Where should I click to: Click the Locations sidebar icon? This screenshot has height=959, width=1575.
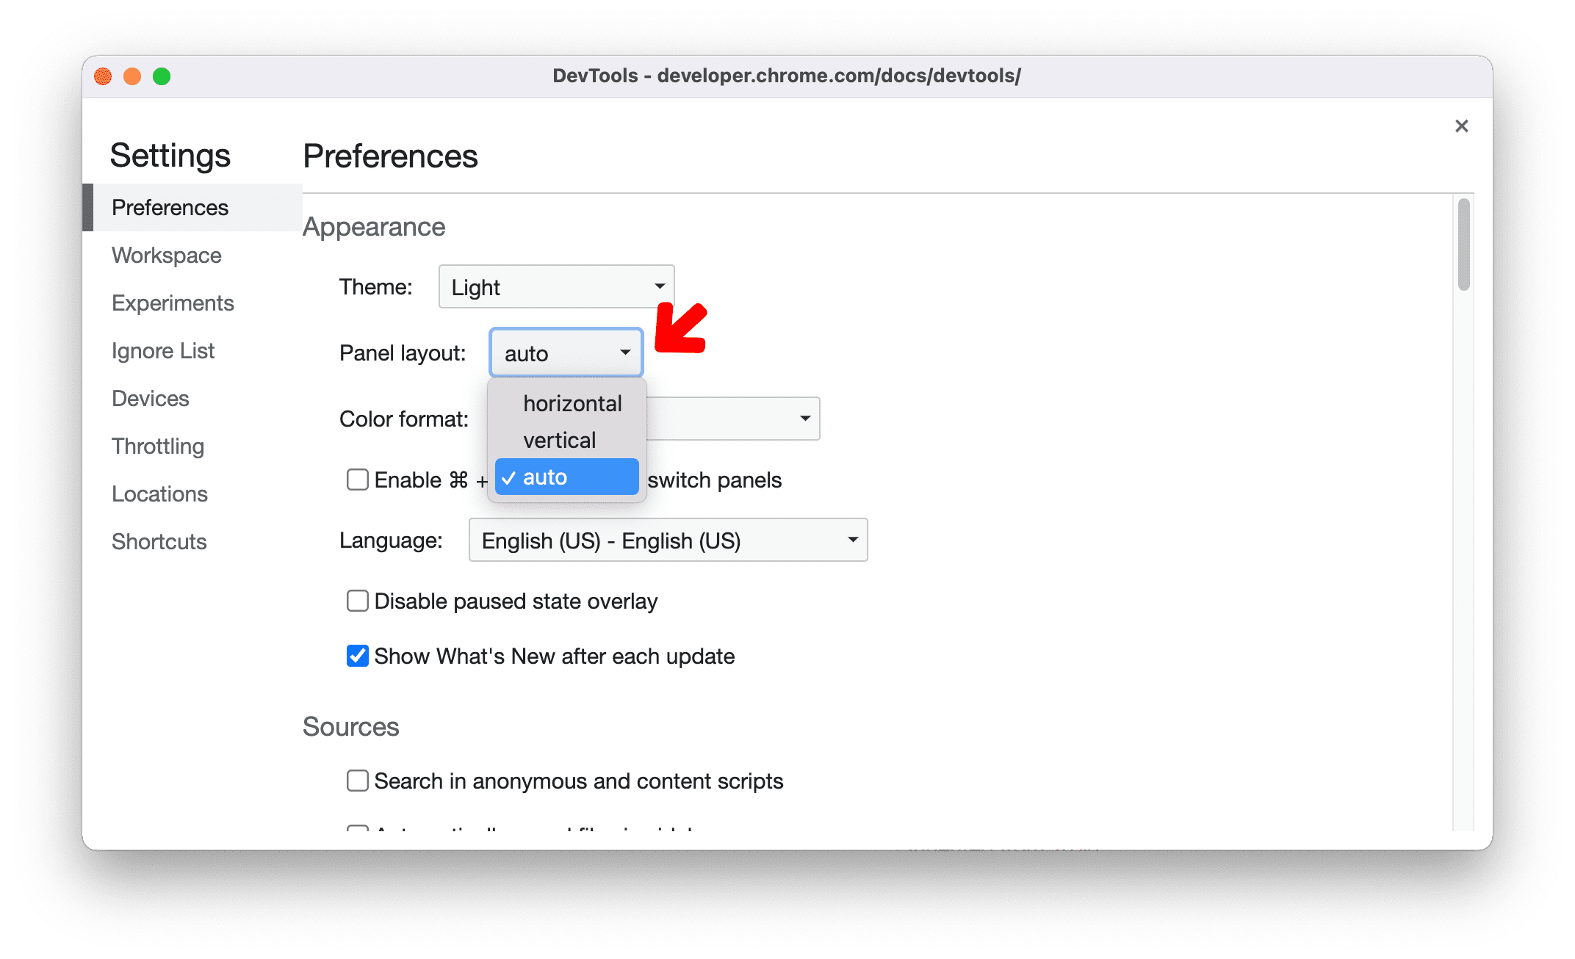pos(159,493)
